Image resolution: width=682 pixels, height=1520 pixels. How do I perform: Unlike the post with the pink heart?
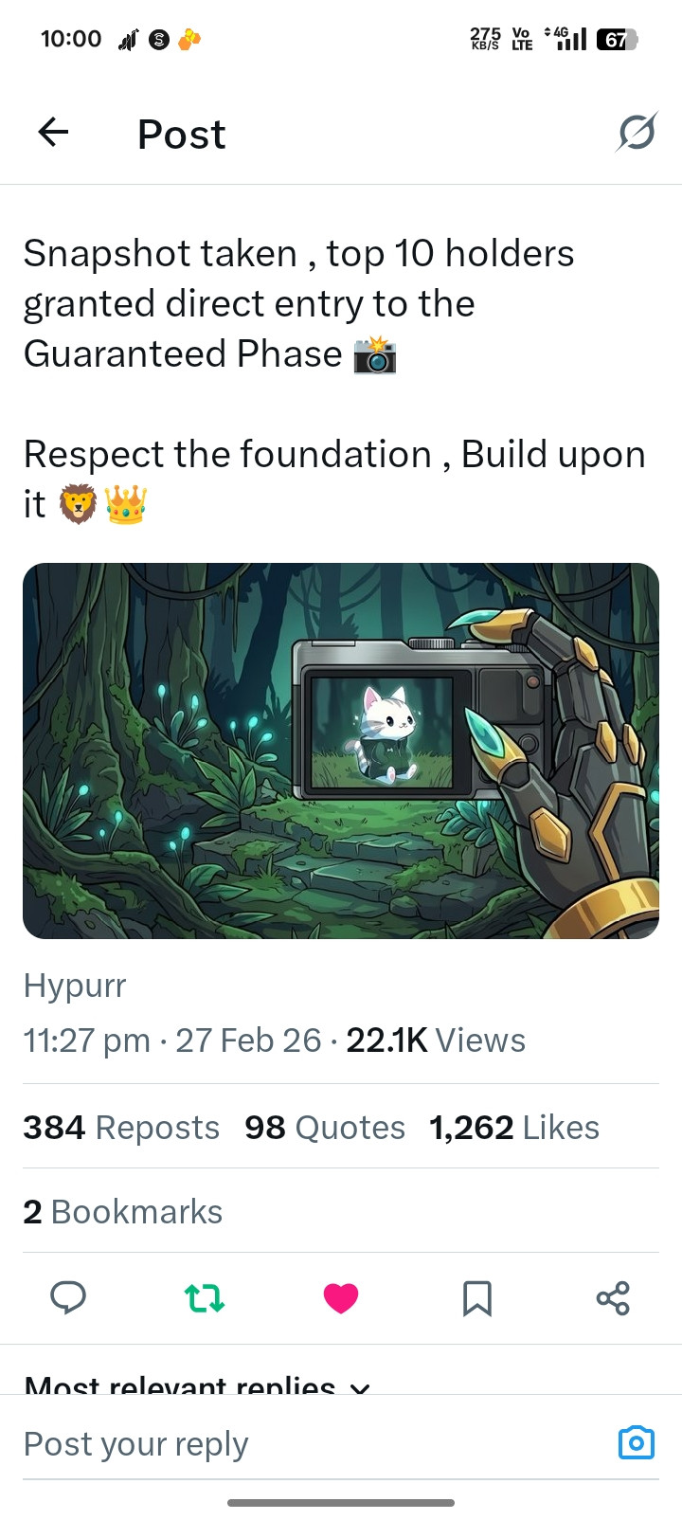coord(341,1297)
